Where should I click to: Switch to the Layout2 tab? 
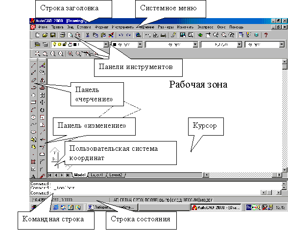click(116, 175)
